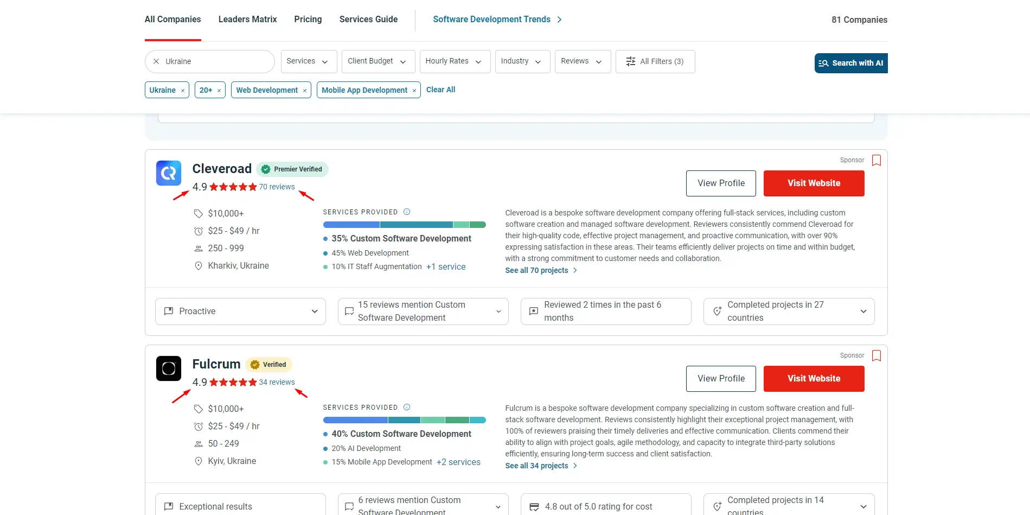Open Cleveroad company logo

pos(169,173)
